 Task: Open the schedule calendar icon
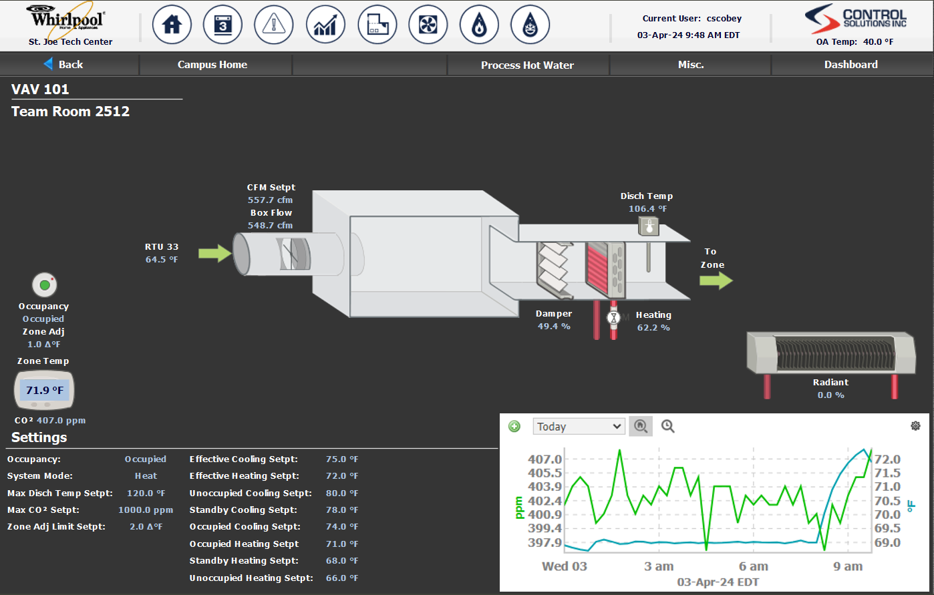tap(223, 25)
